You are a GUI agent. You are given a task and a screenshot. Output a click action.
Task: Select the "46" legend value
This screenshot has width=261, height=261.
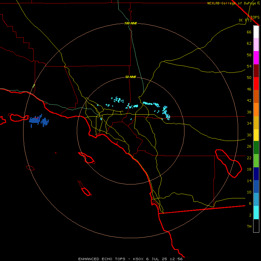click(x=249, y=89)
